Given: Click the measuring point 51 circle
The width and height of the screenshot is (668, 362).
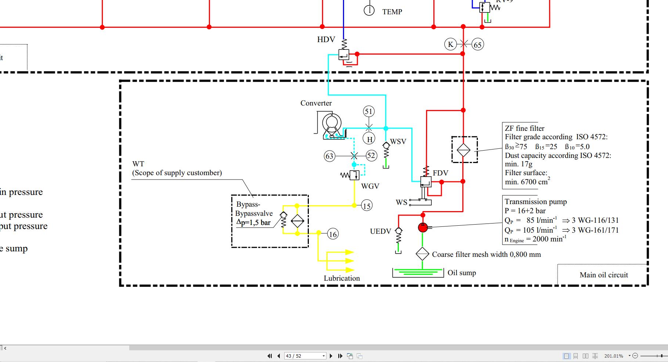Looking at the screenshot, I should click(x=369, y=111).
